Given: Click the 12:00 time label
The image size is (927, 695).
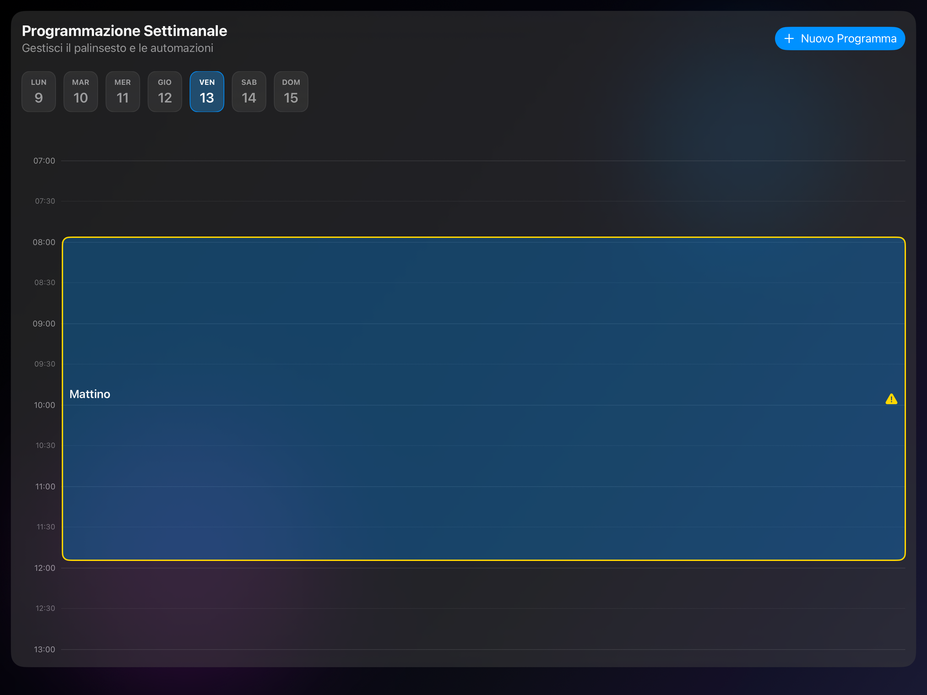Looking at the screenshot, I should click(x=44, y=568).
